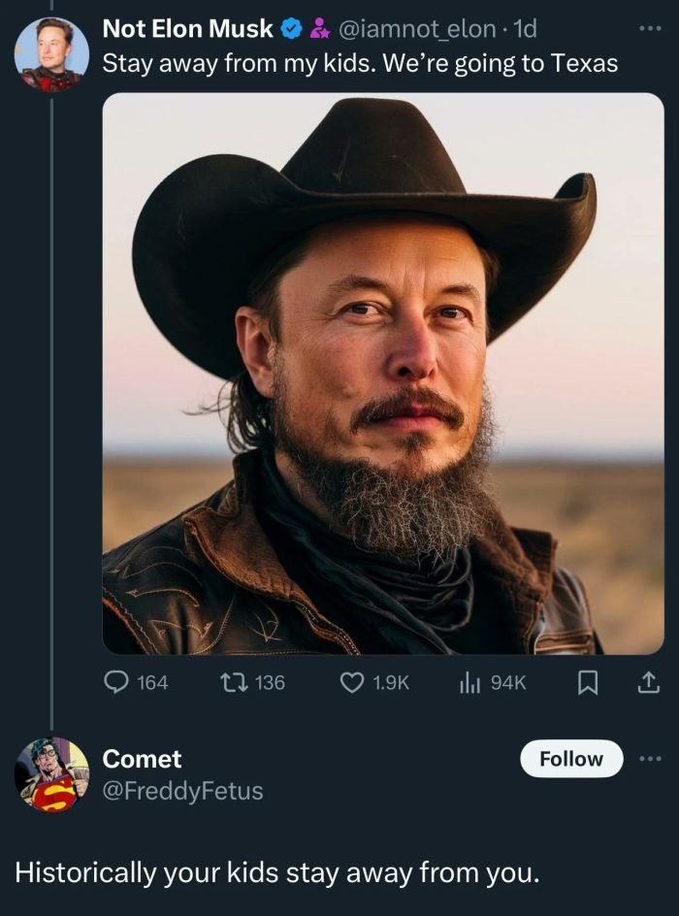This screenshot has width=679, height=916.
Task: Click the share icon under the tweet
Action: pyautogui.click(x=647, y=683)
